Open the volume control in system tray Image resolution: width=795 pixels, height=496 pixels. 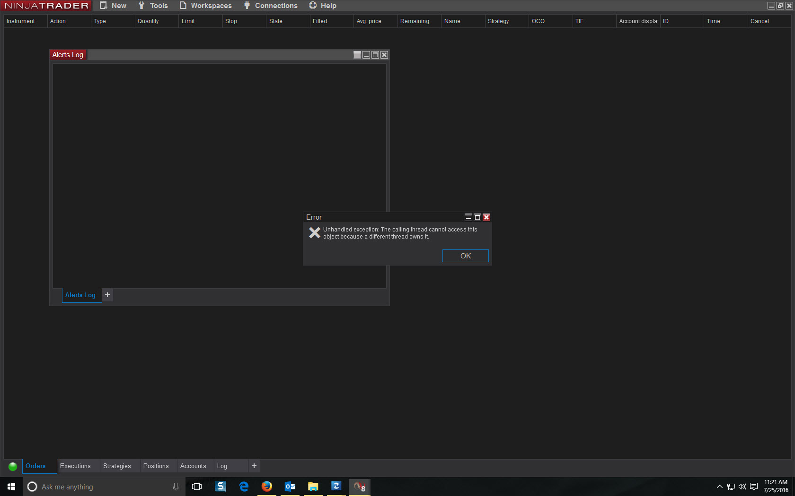tap(742, 487)
